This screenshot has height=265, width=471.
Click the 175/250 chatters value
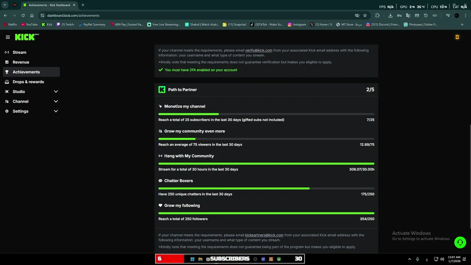coord(368,194)
